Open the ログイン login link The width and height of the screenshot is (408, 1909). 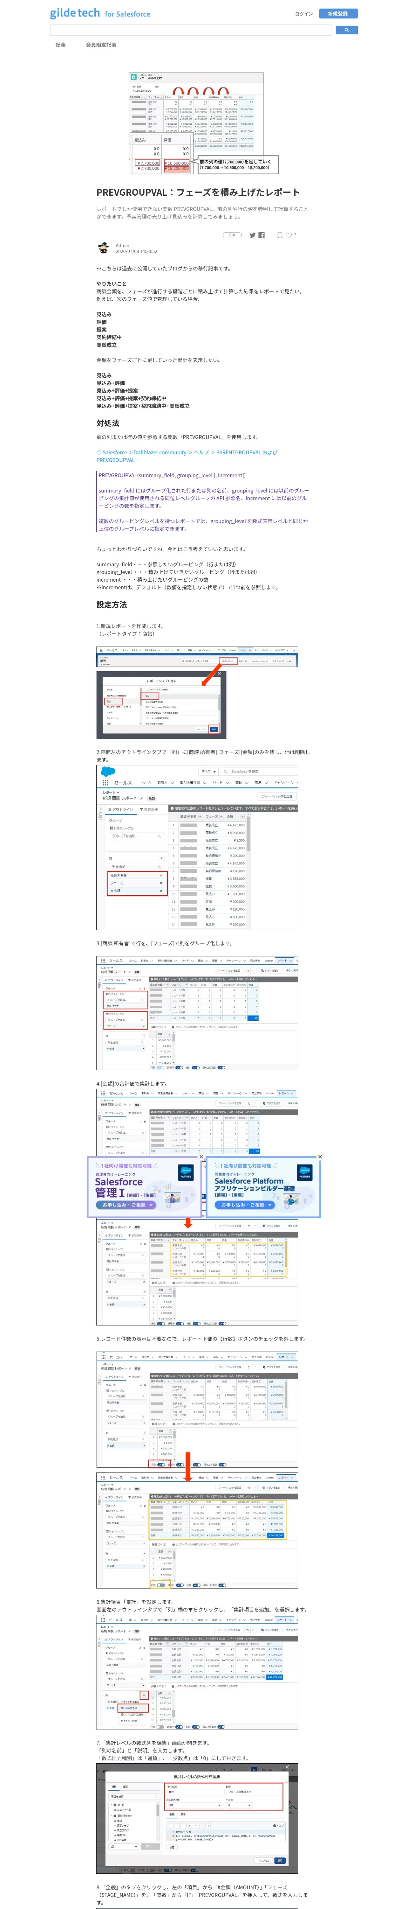pyautogui.click(x=303, y=13)
